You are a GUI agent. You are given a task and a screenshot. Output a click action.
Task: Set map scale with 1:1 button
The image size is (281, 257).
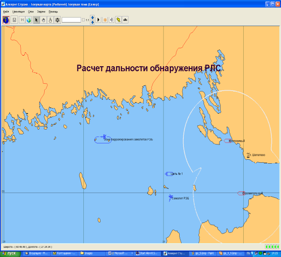[22, 20]
